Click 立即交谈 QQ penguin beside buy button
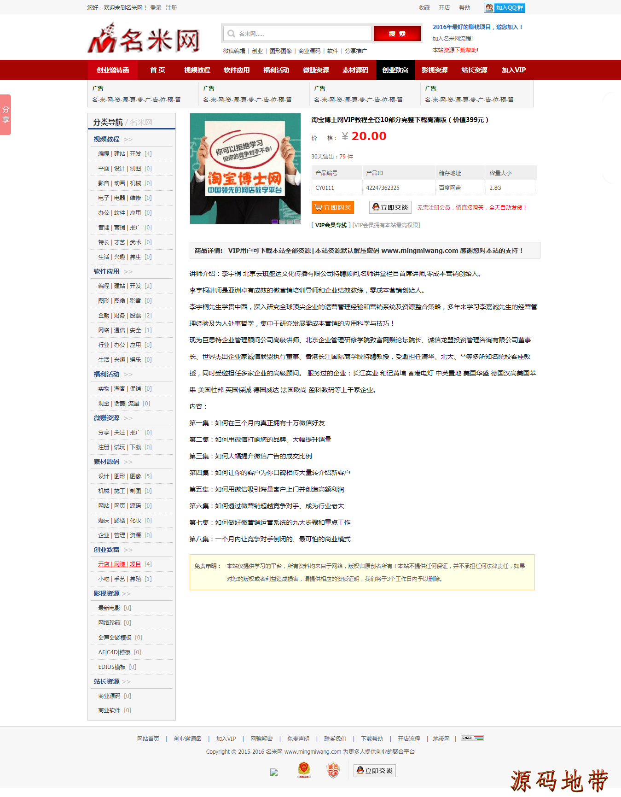The height and width of the screenshot is (797, 621). (390, 207)
